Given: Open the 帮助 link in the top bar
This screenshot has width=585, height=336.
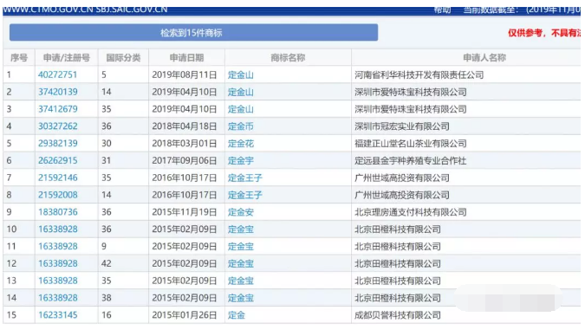Looking at the screenshot, I should click(x=442, y=10).
